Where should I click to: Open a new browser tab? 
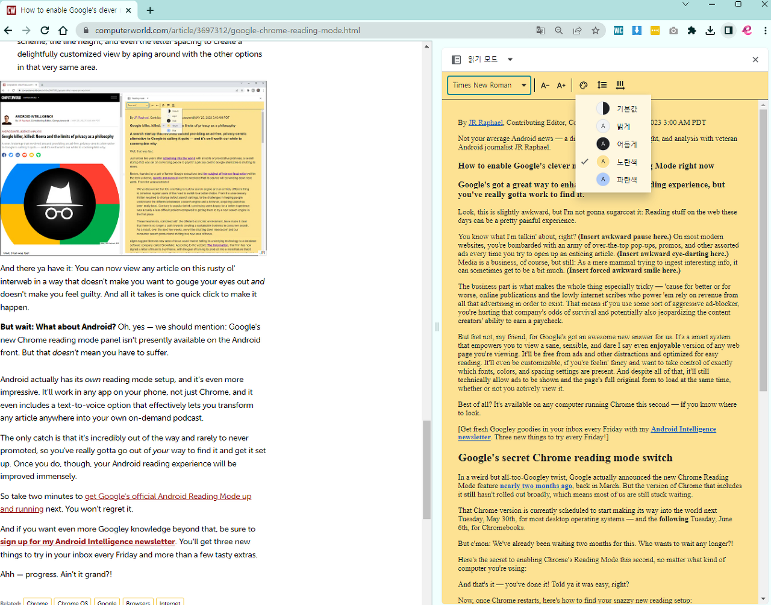pyautogui.click(x=150, y=10)
